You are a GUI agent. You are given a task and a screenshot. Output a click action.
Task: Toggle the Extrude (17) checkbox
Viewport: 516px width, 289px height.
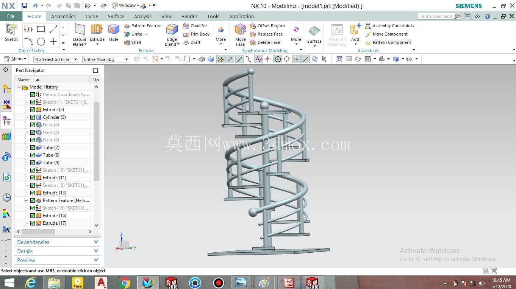[33, 223]
